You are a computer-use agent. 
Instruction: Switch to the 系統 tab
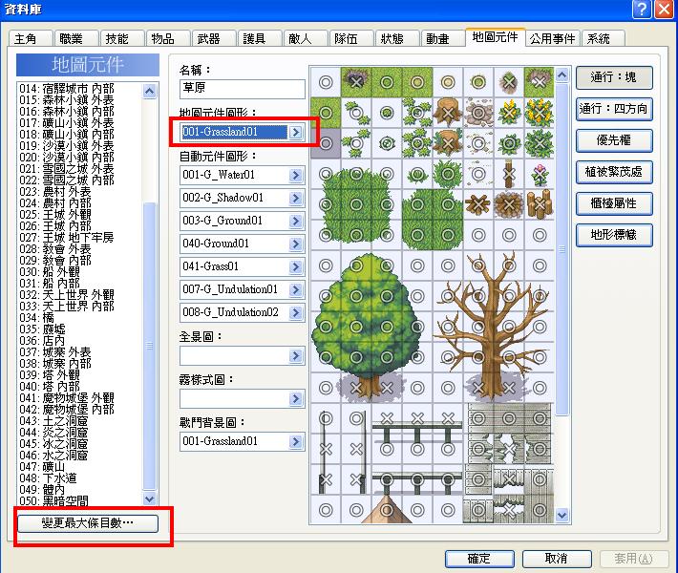[604, 38]
